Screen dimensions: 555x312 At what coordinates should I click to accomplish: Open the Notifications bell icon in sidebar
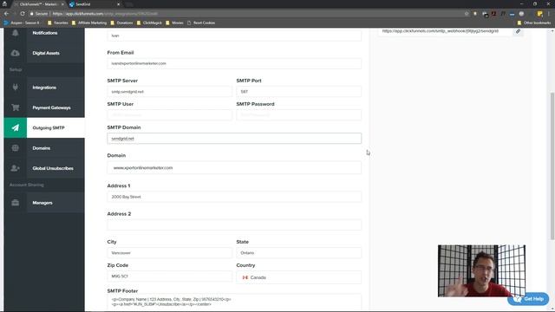pos(16,33)
